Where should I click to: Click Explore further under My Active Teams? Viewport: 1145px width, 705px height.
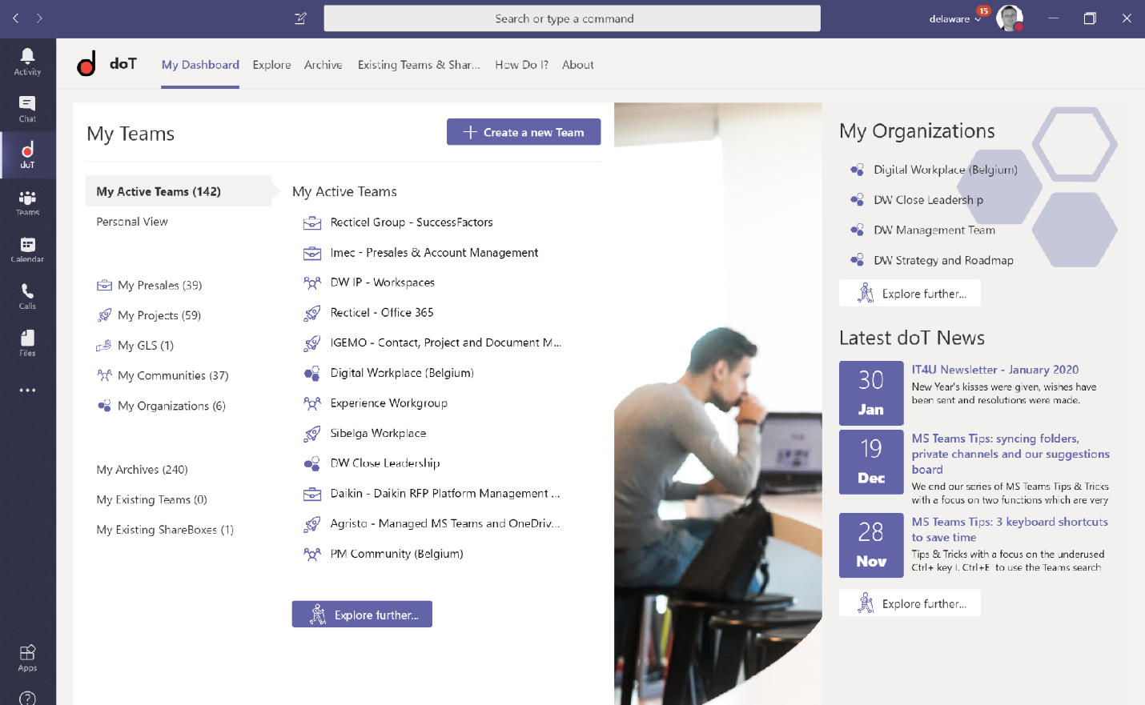362,615
